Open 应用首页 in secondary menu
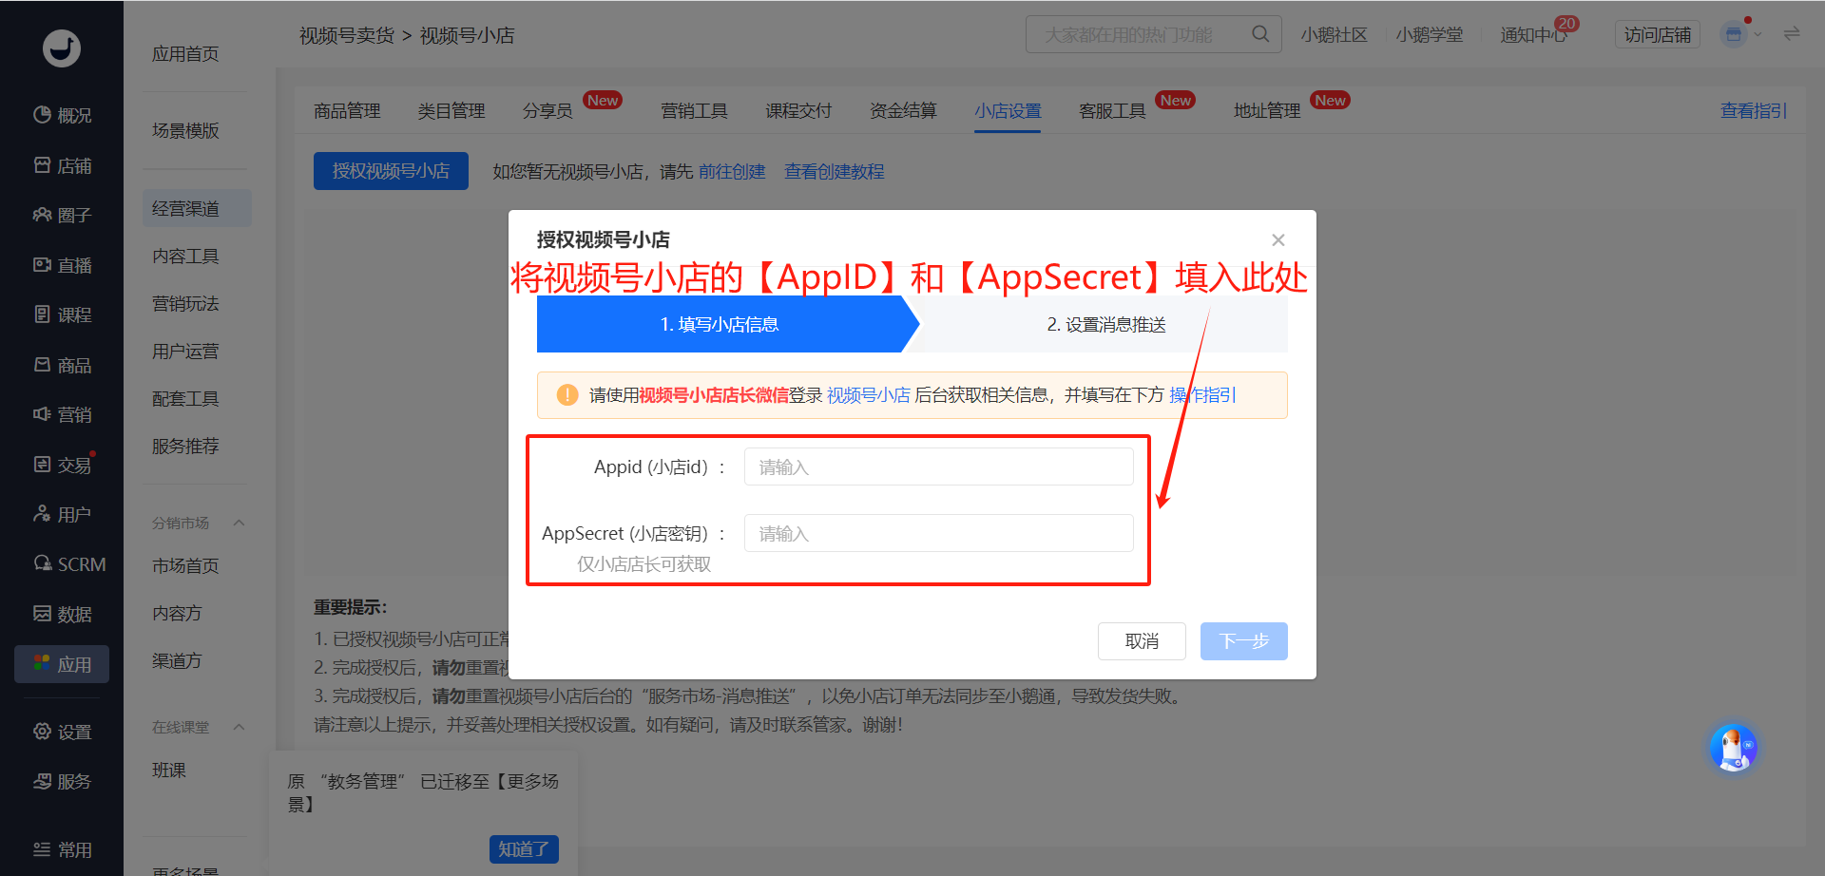 click(x=185, y=54)
